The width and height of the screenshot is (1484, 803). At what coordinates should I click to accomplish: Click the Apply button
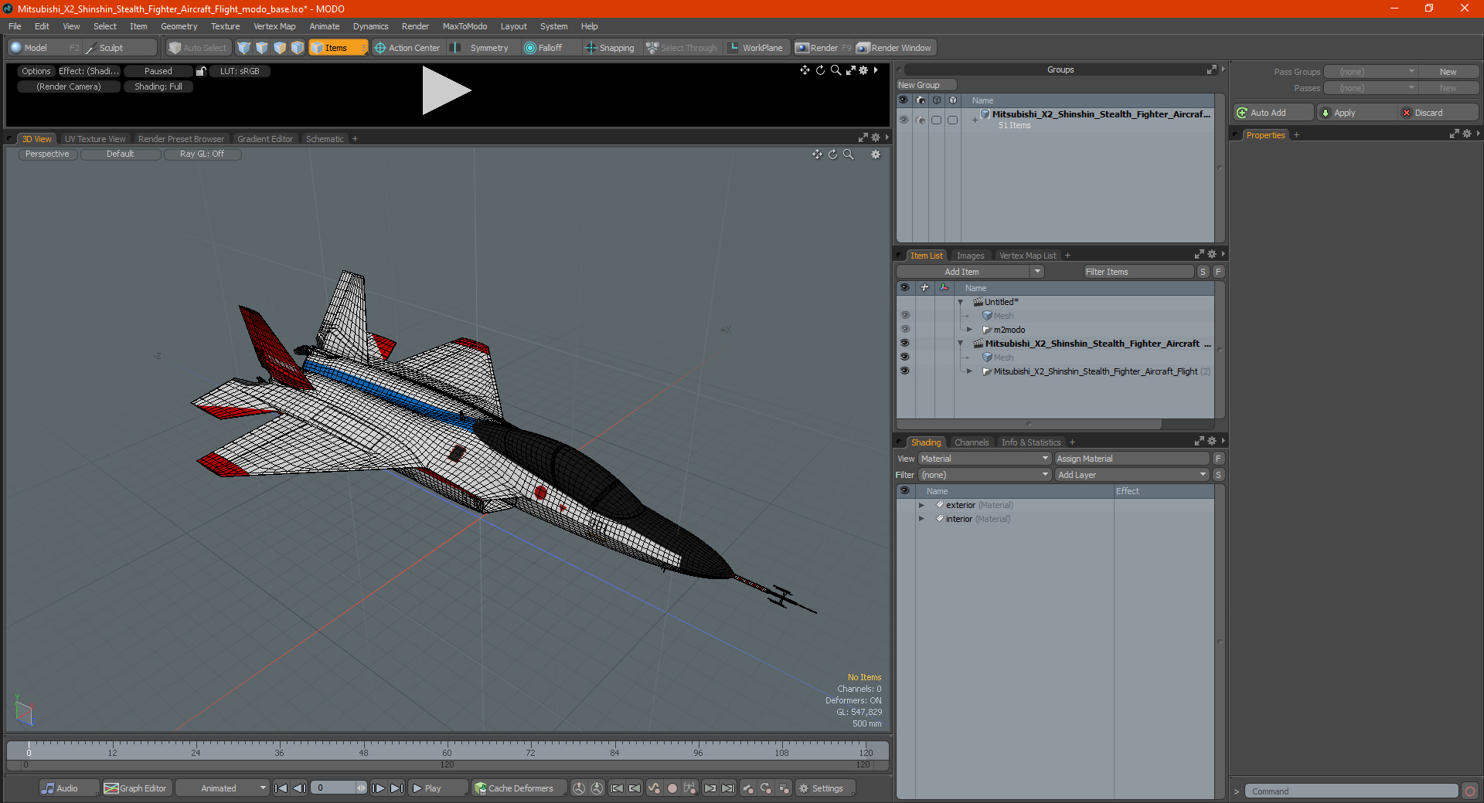pos(1357,113)
